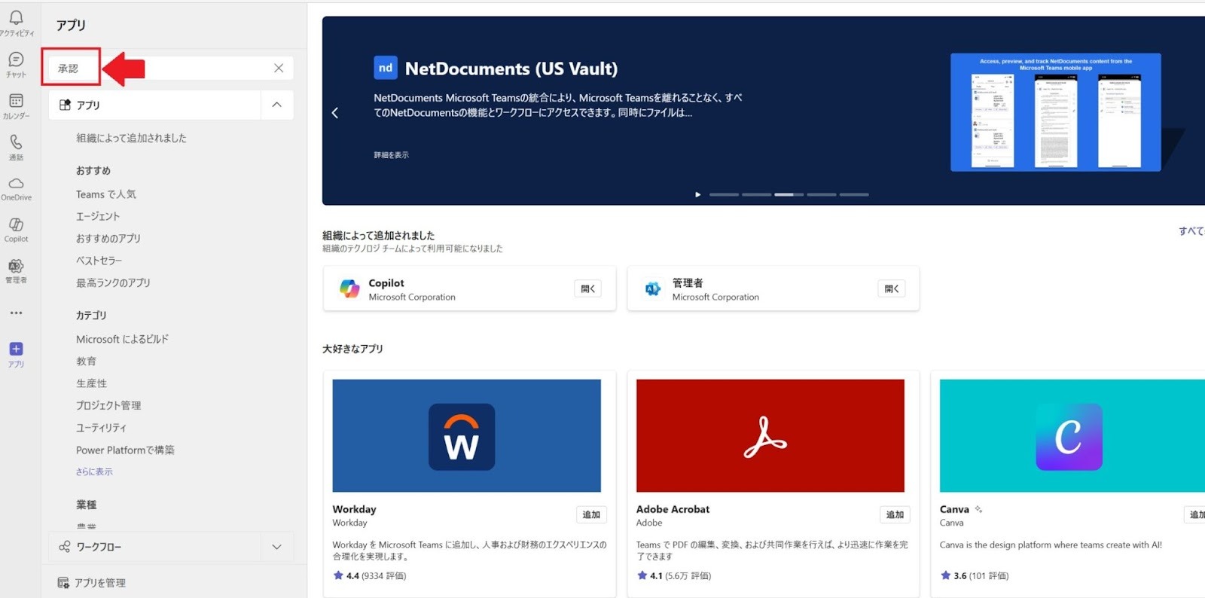Click the ワークフロー section icon
This screenshot has width=1205, height=598.
[x=65, y=547]
